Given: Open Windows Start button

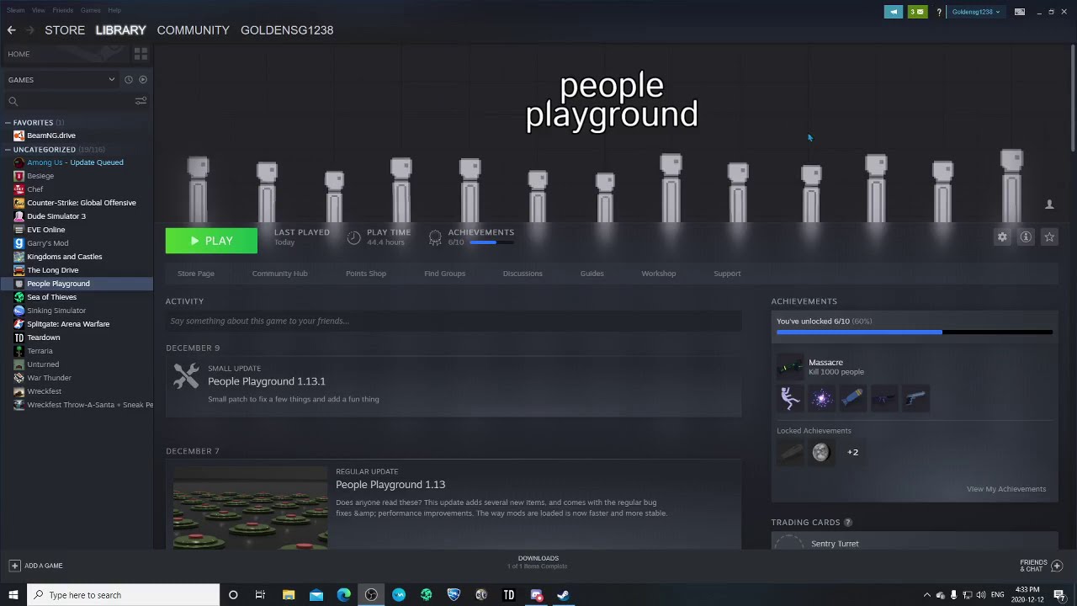Looking at the screenshot, I should [x=13, y=595].
